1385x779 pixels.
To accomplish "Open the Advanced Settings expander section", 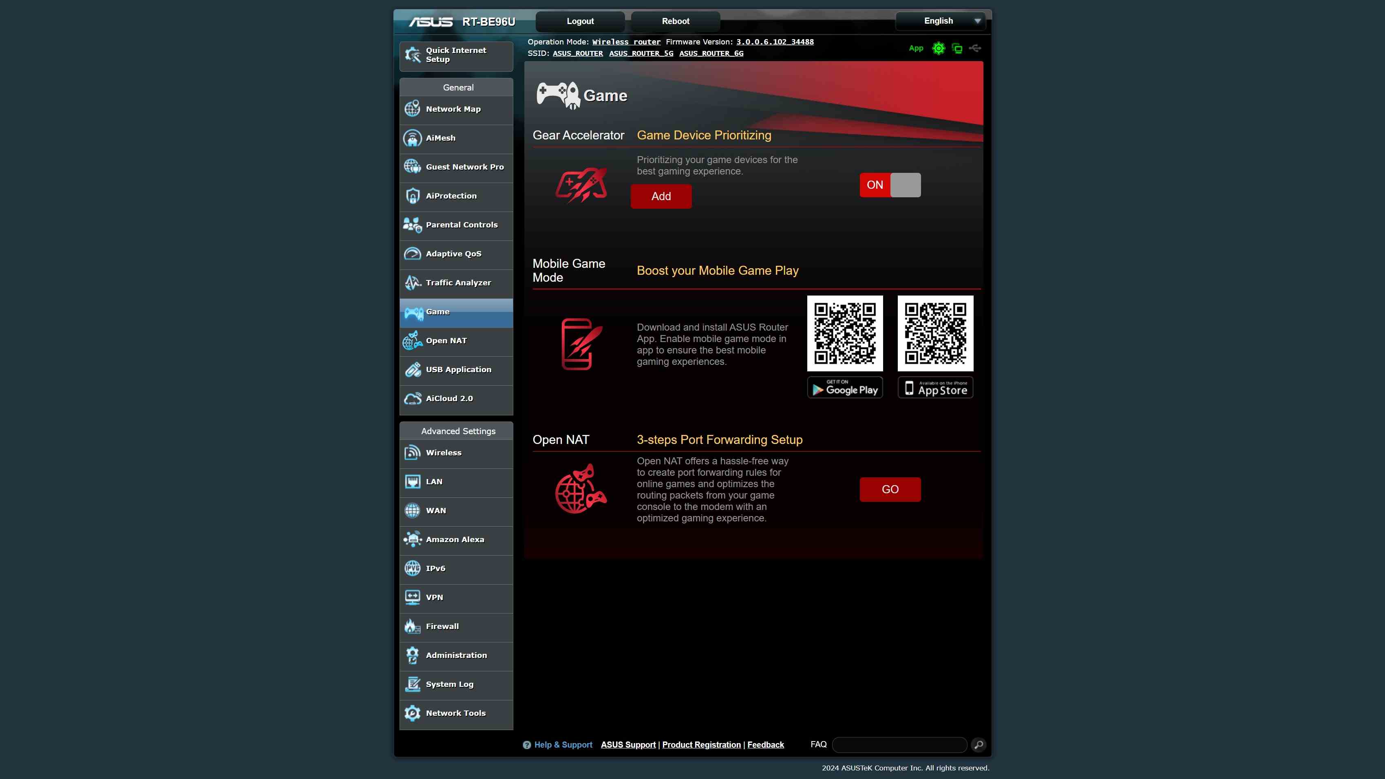I will 457,431.
